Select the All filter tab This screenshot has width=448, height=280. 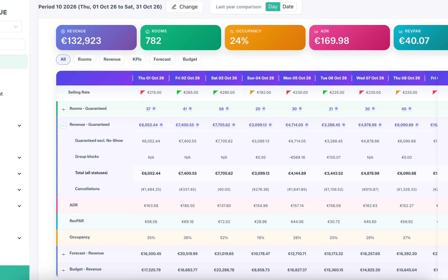coord(63,59)
